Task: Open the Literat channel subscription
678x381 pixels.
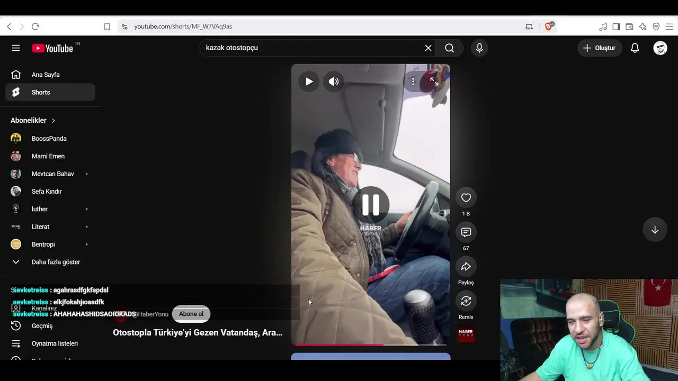Action: pos(50,226)
